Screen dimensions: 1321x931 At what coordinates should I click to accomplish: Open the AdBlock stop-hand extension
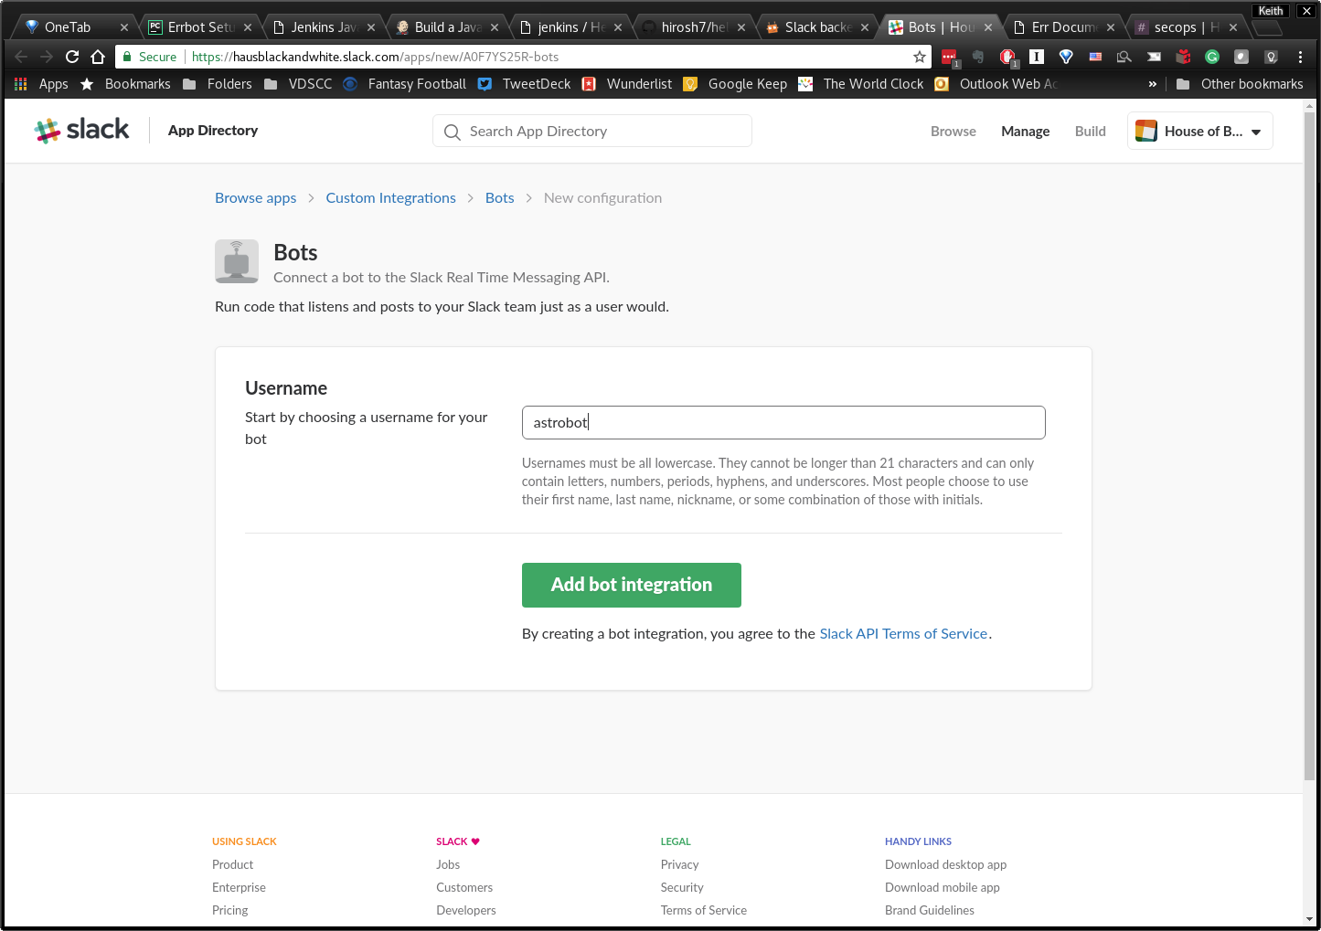click(x=1007, y=57)
